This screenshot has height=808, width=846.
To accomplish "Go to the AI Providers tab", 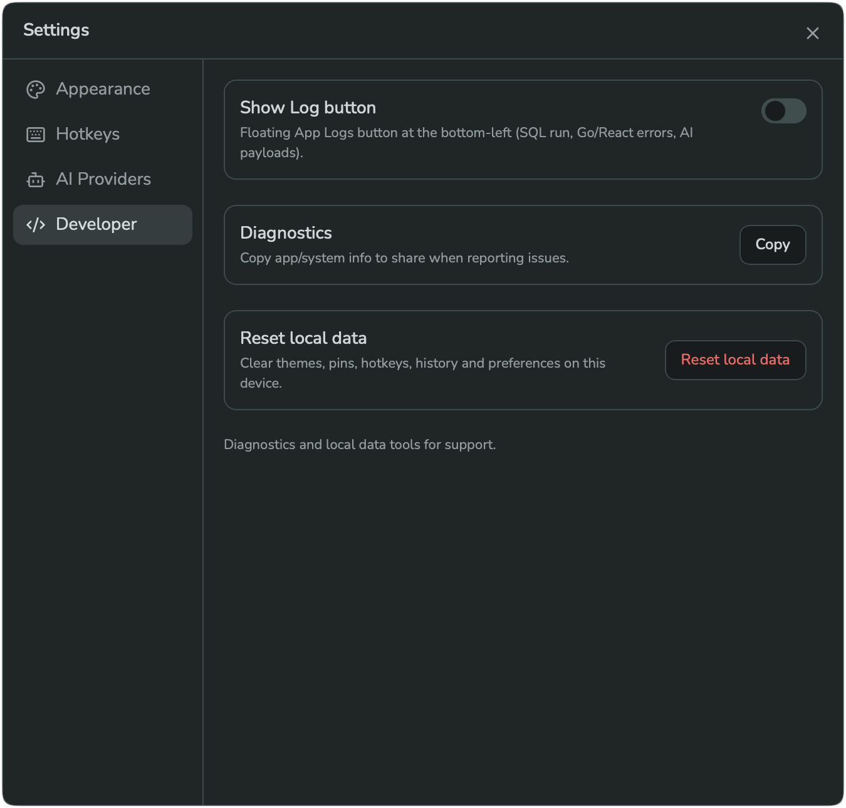I will pos(103,180).
